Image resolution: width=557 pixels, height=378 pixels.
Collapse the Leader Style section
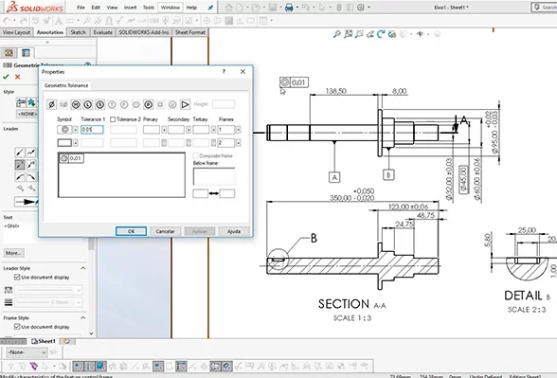[x=83, y=268]
